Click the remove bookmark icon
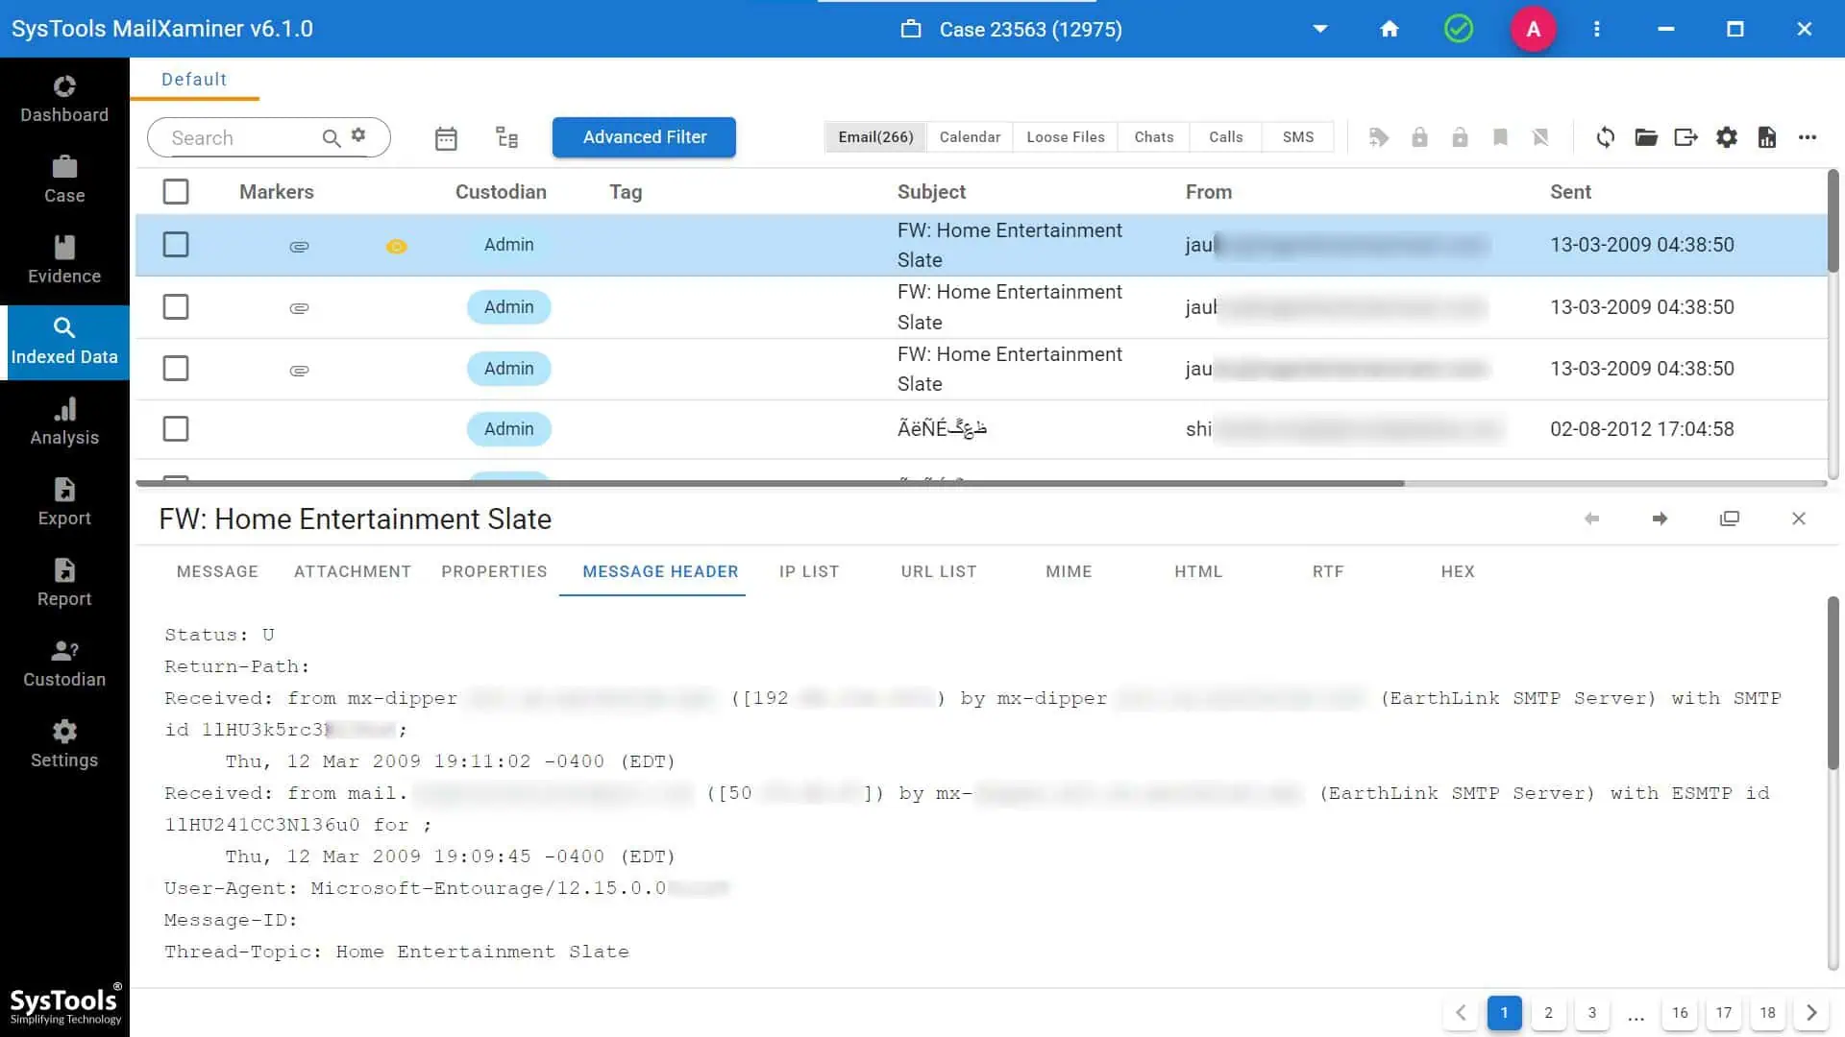 [x=1540, y=137]
